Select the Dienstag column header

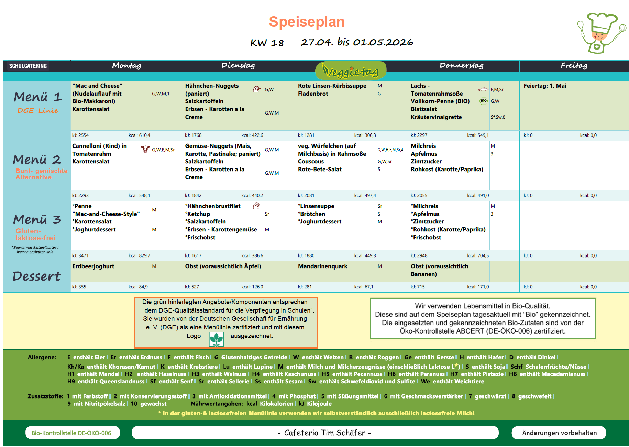pyautogui.click(x=238, y=66)
